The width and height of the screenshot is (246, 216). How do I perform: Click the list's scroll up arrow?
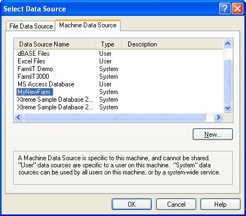pyautogui.click(x=227, y=44)
